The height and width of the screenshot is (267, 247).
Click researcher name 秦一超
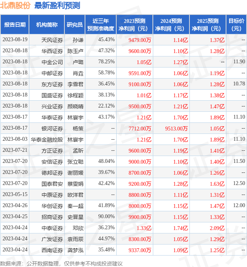click(75, 206)
